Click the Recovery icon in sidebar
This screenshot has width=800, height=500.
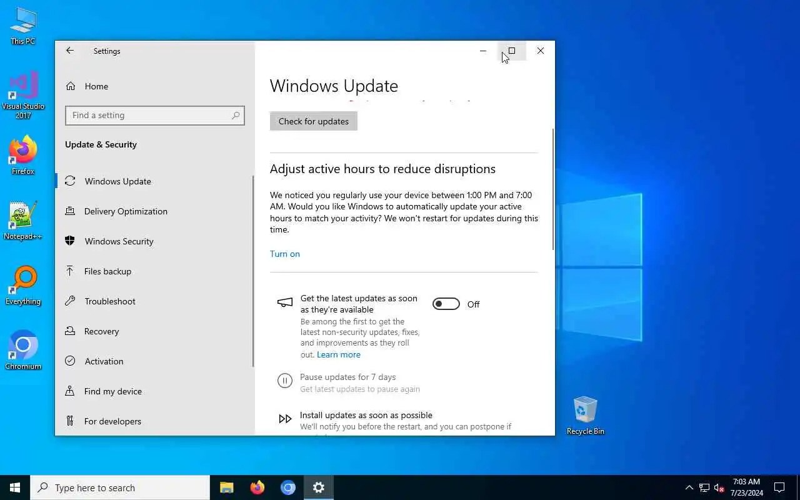70,331
